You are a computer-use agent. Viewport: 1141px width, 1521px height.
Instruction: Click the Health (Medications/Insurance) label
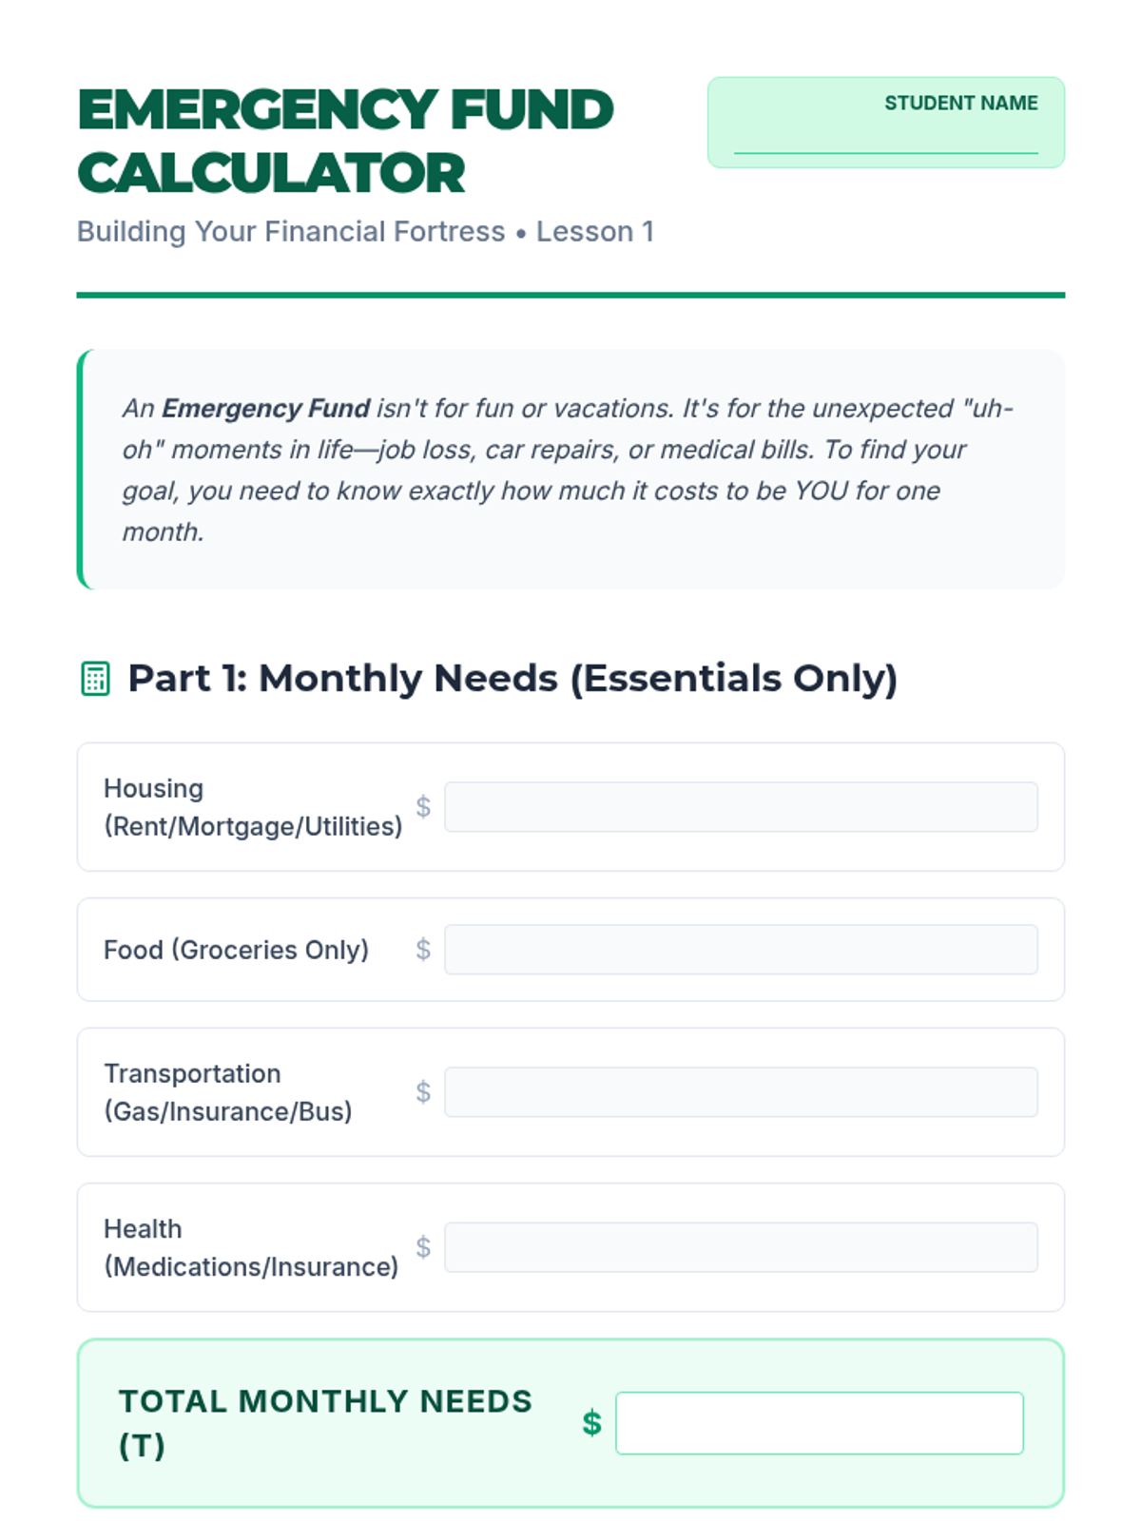(250, 1247)
